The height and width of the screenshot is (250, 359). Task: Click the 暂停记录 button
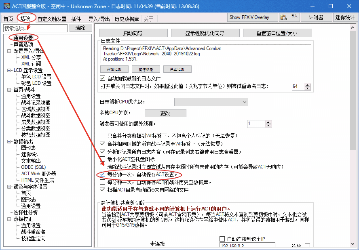point(146,69)
